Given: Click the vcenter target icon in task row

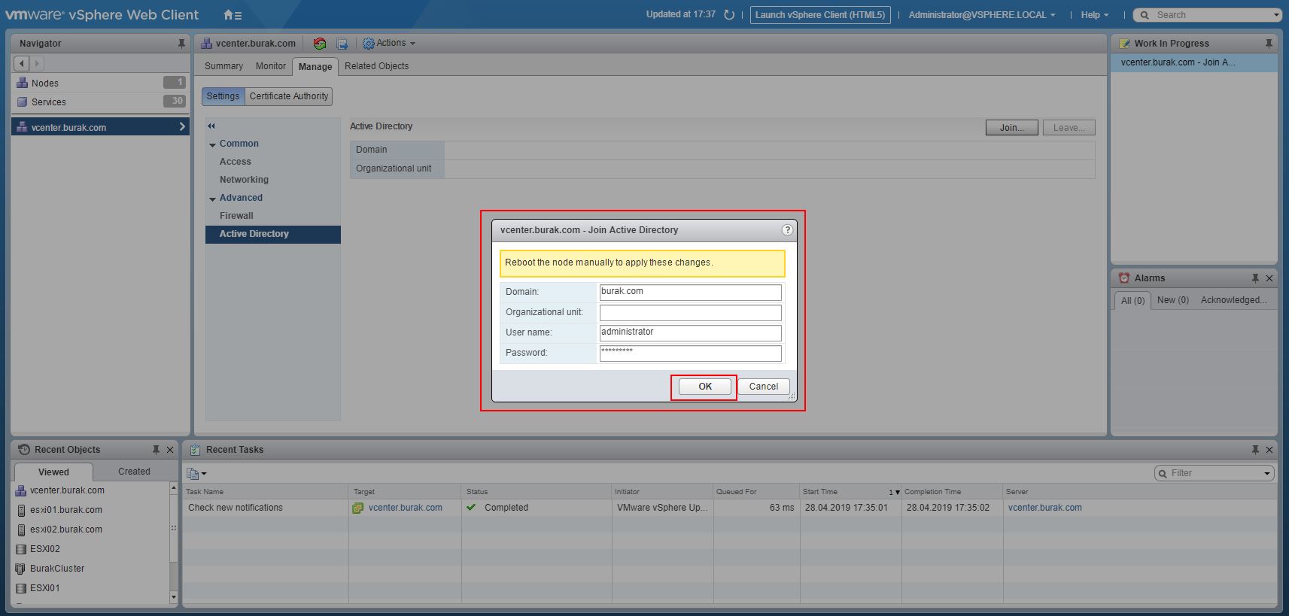Looking at the screenshot, I should [x=358, y=508].
